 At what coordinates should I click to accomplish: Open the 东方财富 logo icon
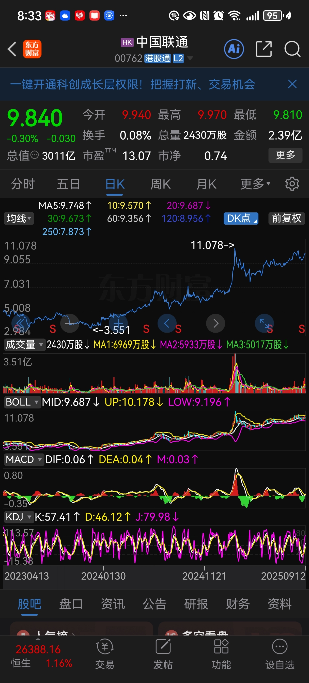click(32, 49)
